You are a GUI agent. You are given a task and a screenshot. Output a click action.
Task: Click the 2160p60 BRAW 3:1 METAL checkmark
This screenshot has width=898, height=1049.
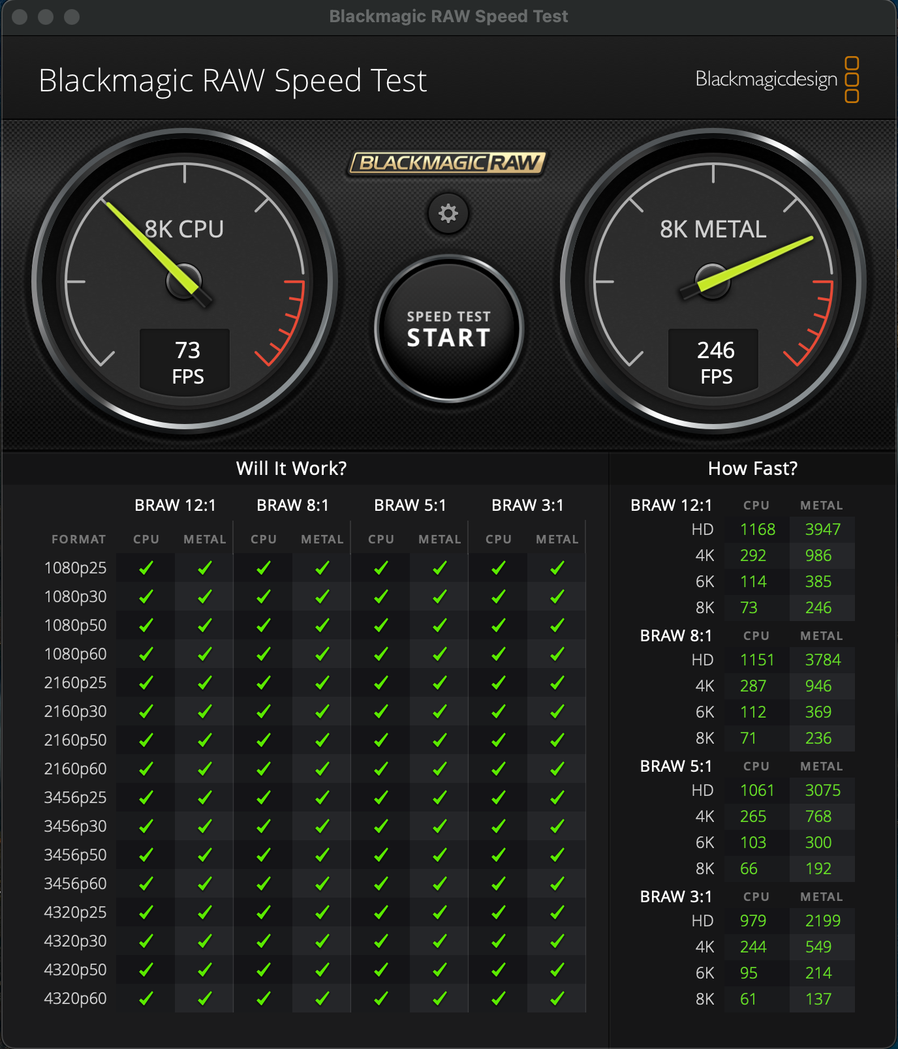(557, 769)
